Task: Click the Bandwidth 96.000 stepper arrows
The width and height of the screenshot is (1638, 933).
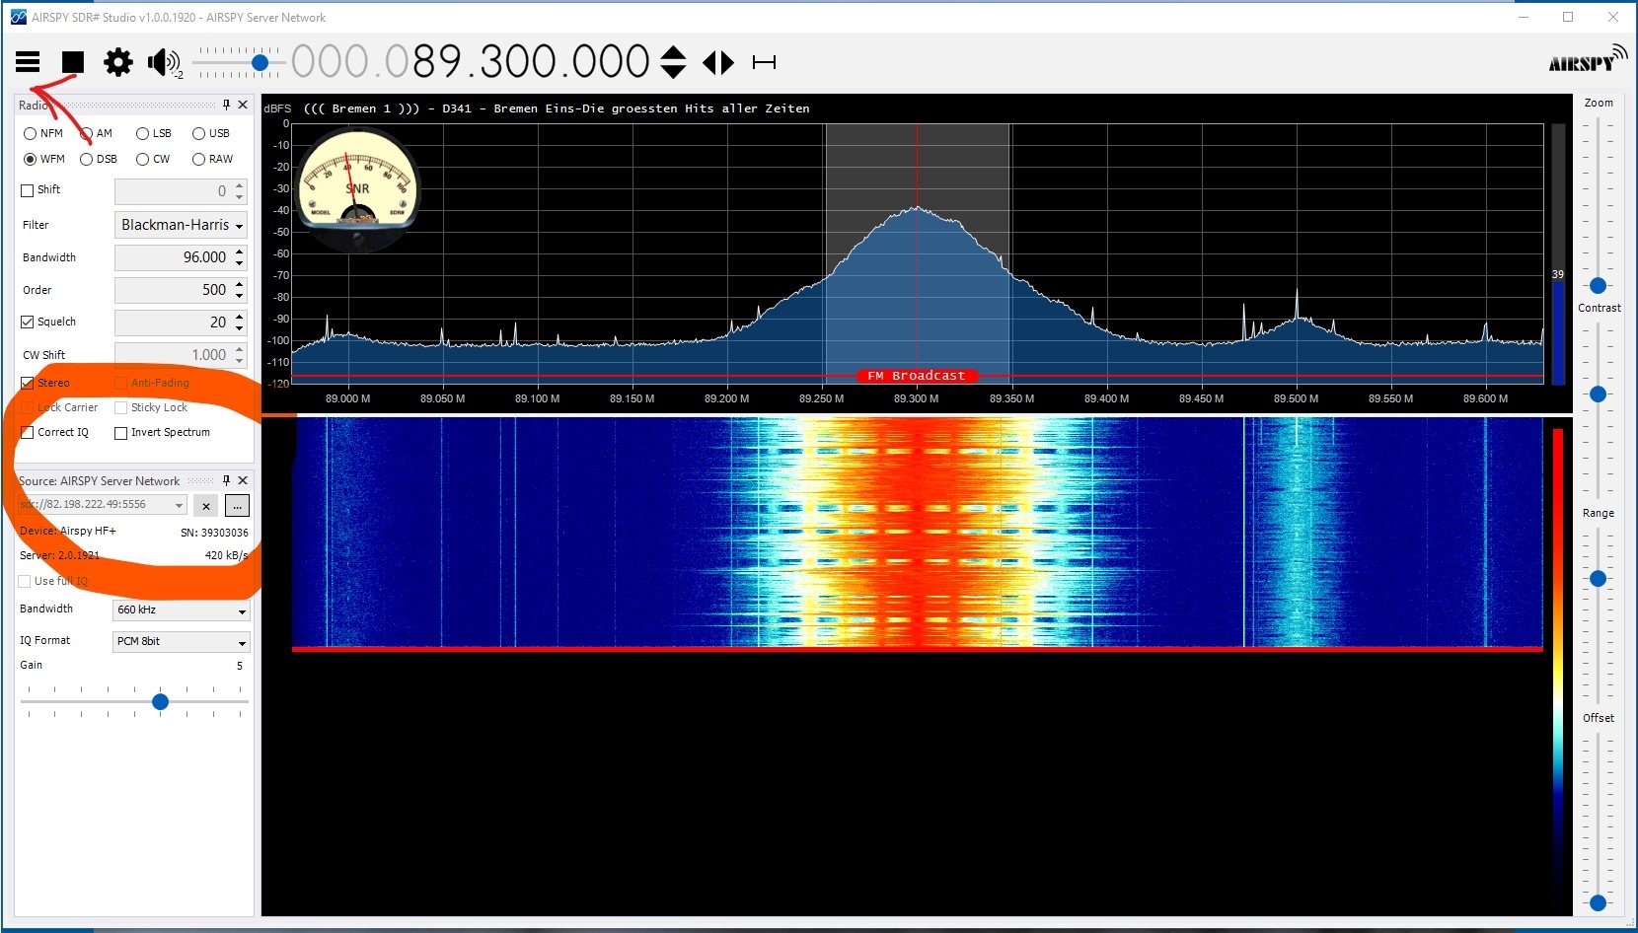Action: 239,257
